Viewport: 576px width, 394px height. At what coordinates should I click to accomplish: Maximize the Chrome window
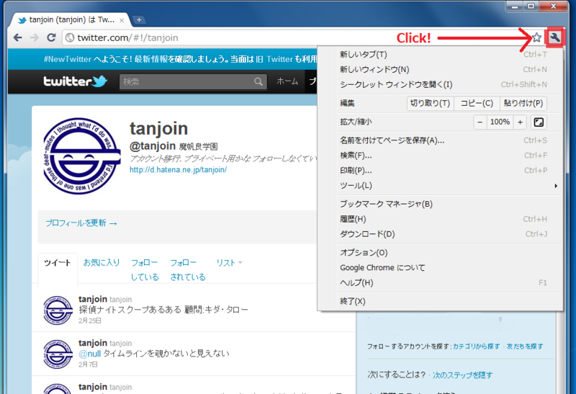point(531,6)
